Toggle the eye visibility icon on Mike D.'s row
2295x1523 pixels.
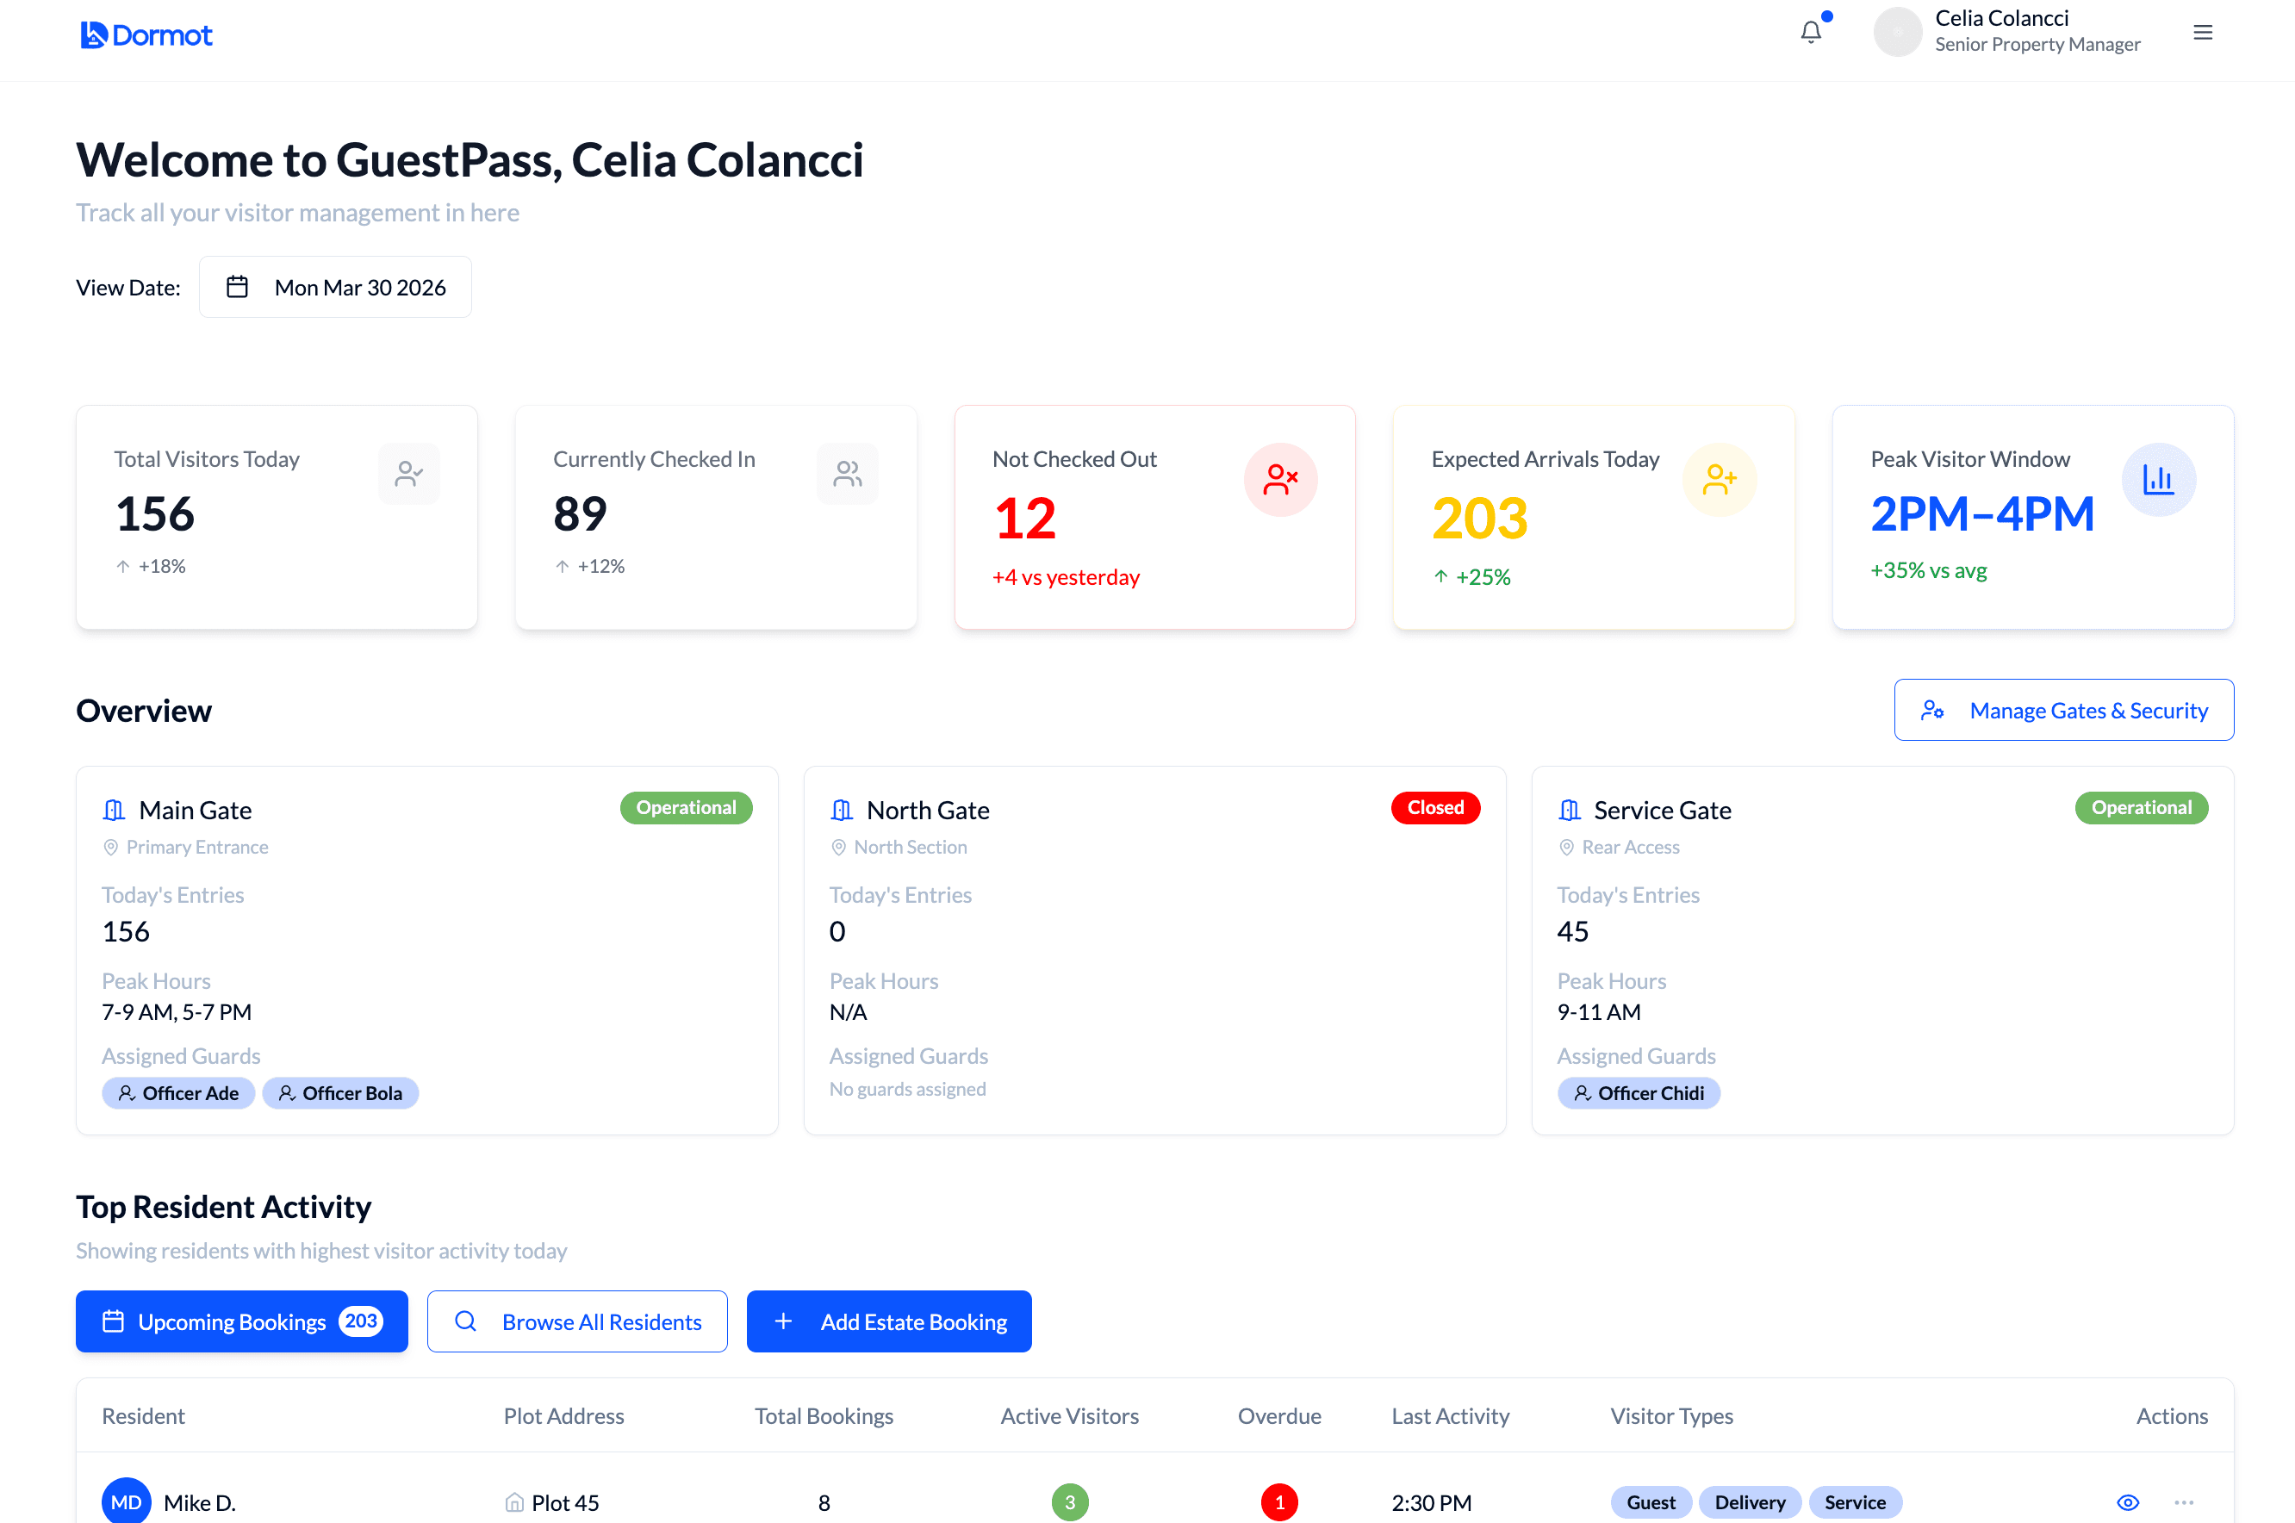[x=2128, y=1501]
